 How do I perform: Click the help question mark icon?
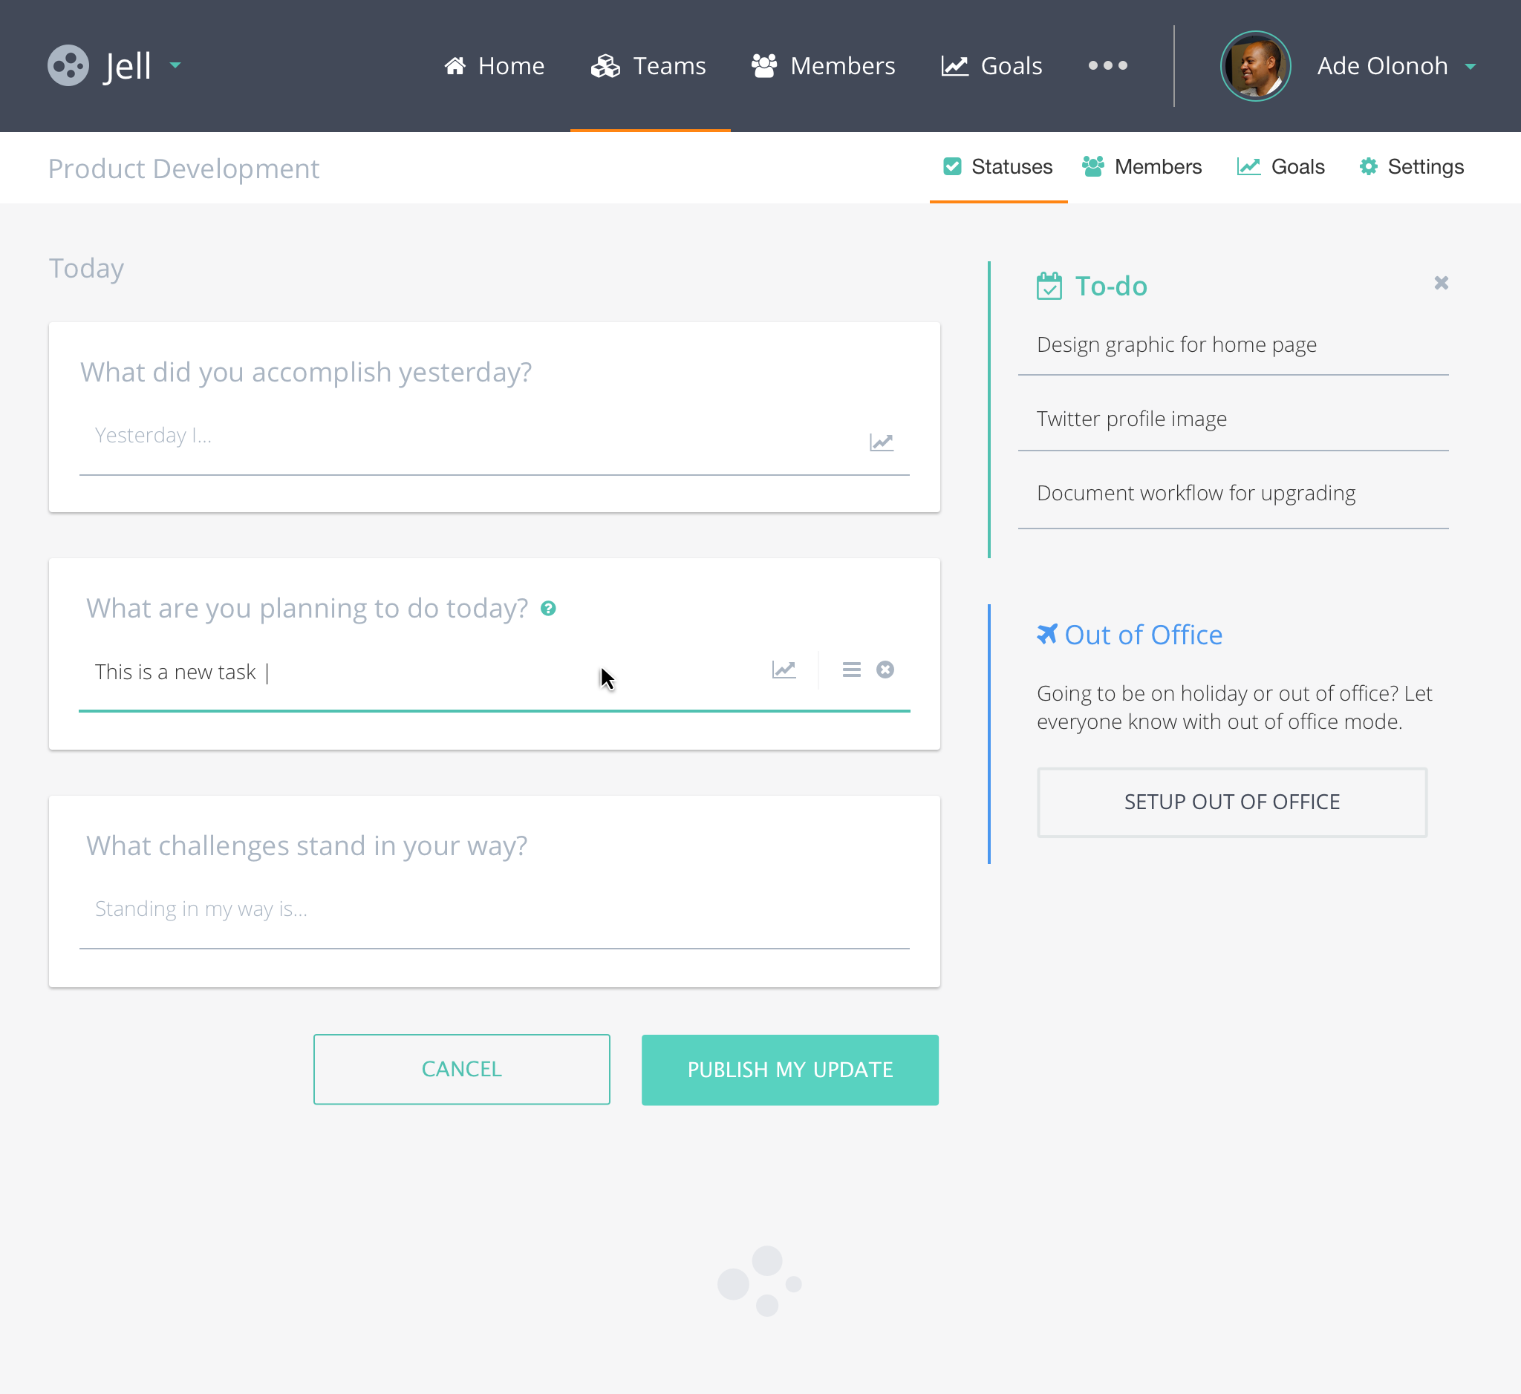[x=548, y=609]
